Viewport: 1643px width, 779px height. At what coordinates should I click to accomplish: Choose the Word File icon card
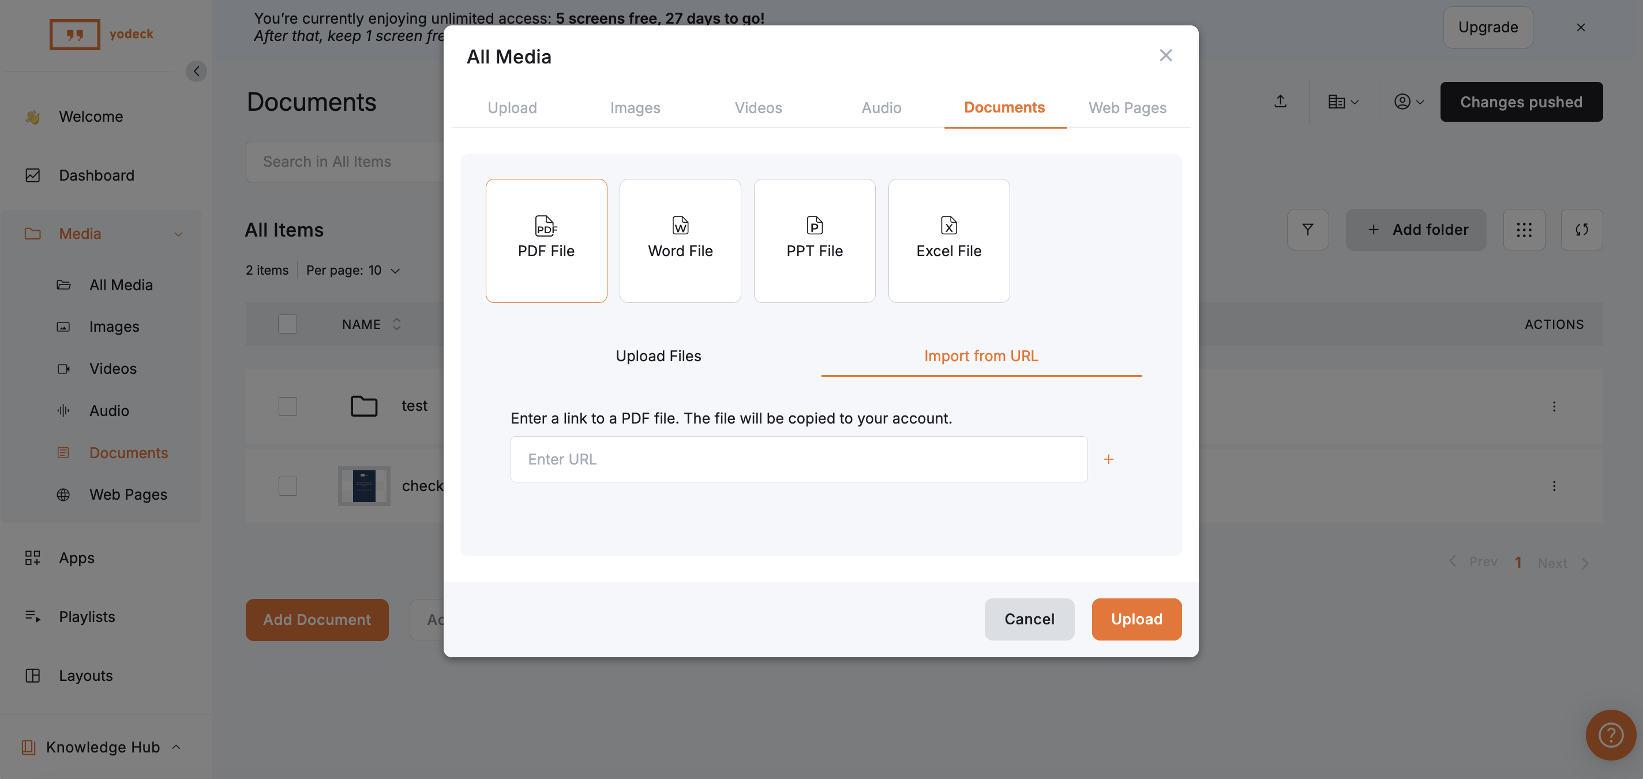(680, 240)
